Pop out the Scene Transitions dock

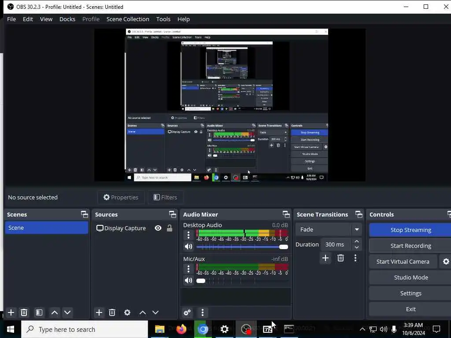click(359, 214)
